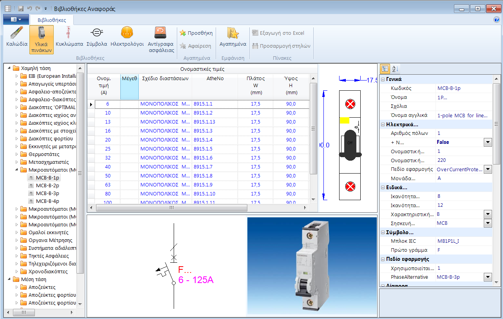Image resolution: width=503 pixels, height=319 pixels.
Task: Expand the Μέση τάση tree folder
Action: pos(9,279)
